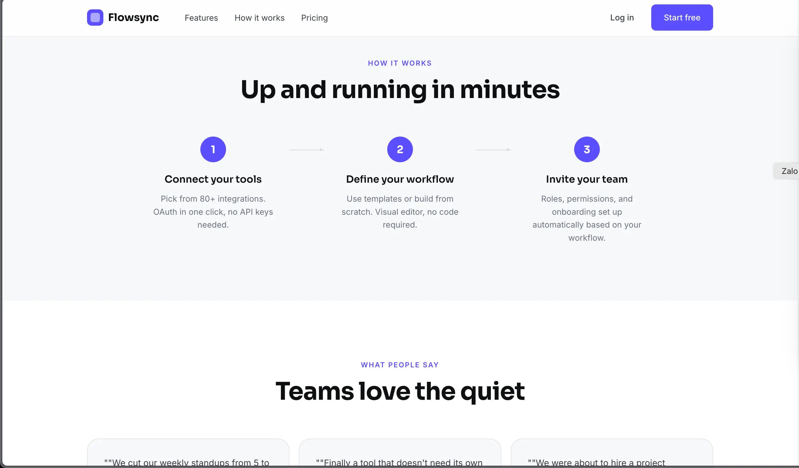Click the Invite your team heading
This screenshot has height=468, width=799.
[587, 179]
